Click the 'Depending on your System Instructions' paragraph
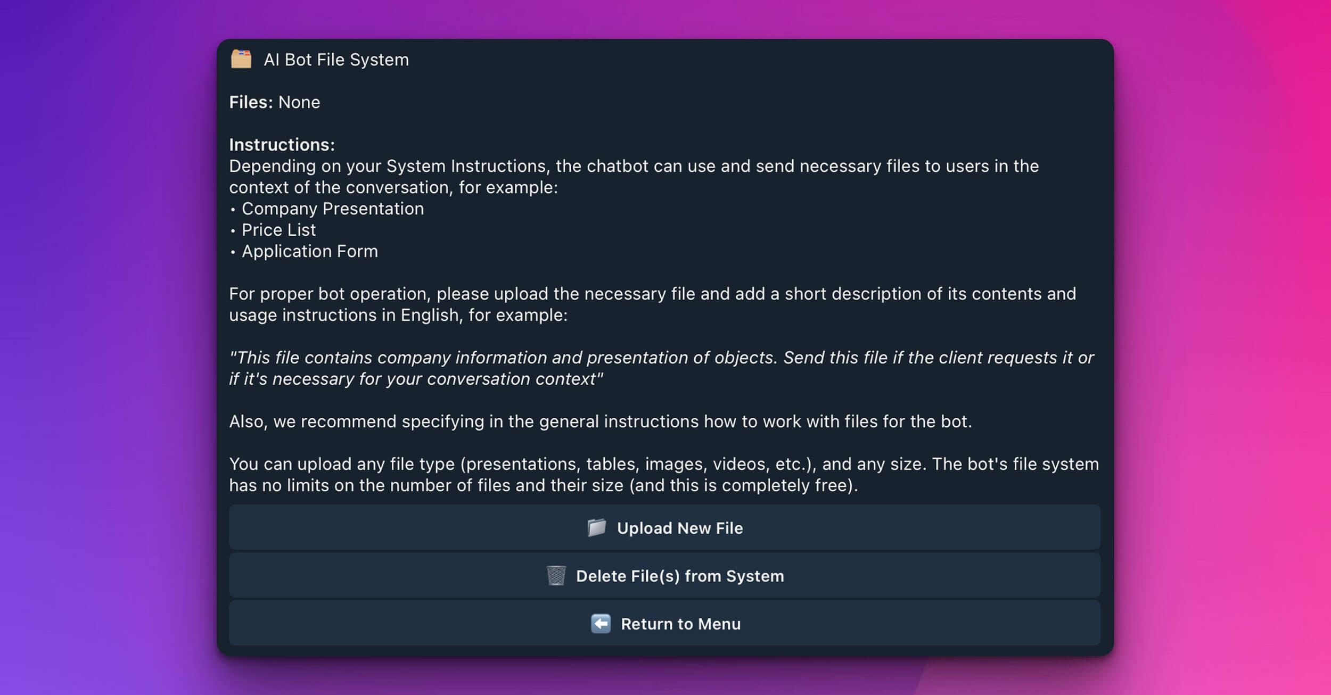 634,177
